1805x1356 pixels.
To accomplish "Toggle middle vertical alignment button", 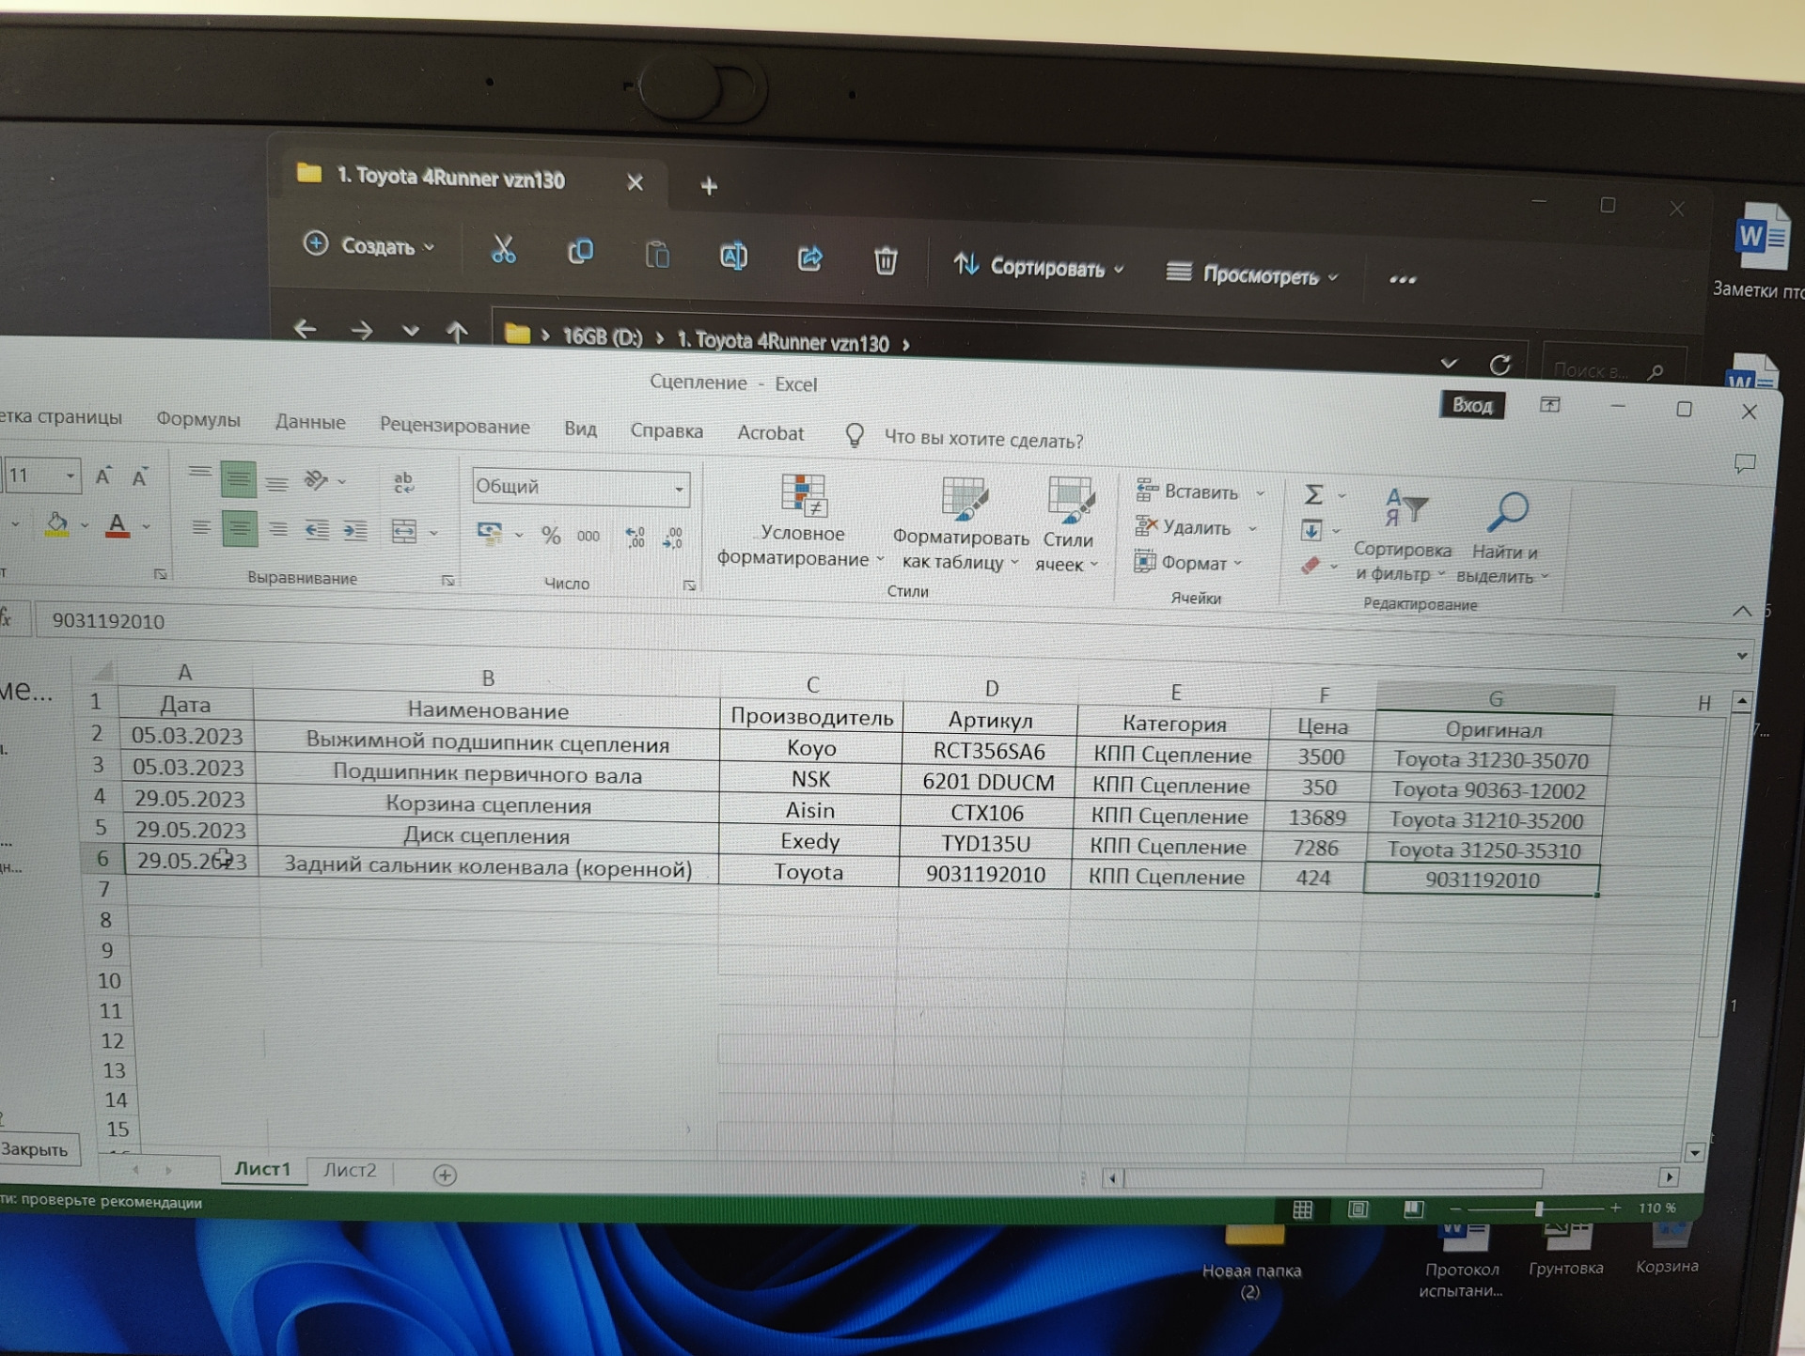I will coord(238,480).
